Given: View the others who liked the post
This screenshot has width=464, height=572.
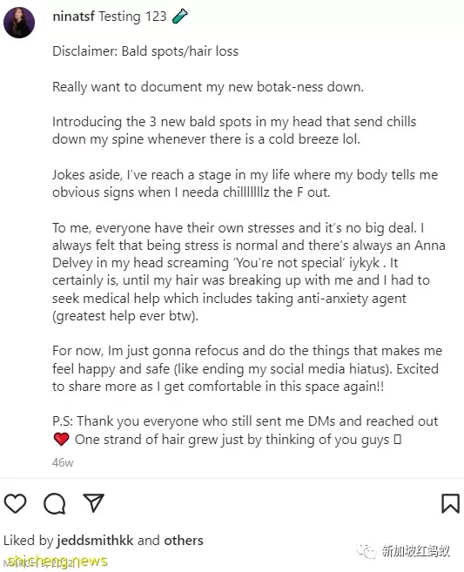Looking at the screenshot, I should click(184, 541).
